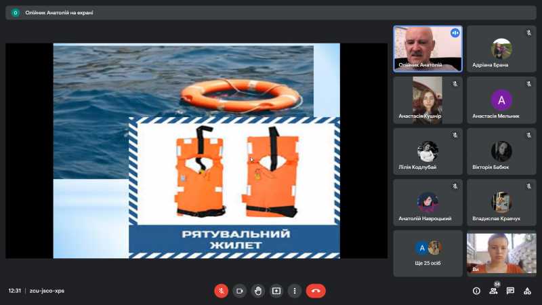The image size is (542, 305).
Task: Click muted mic icon on Вікторія Бабюк tile
Action: click(x=528, y=135)
